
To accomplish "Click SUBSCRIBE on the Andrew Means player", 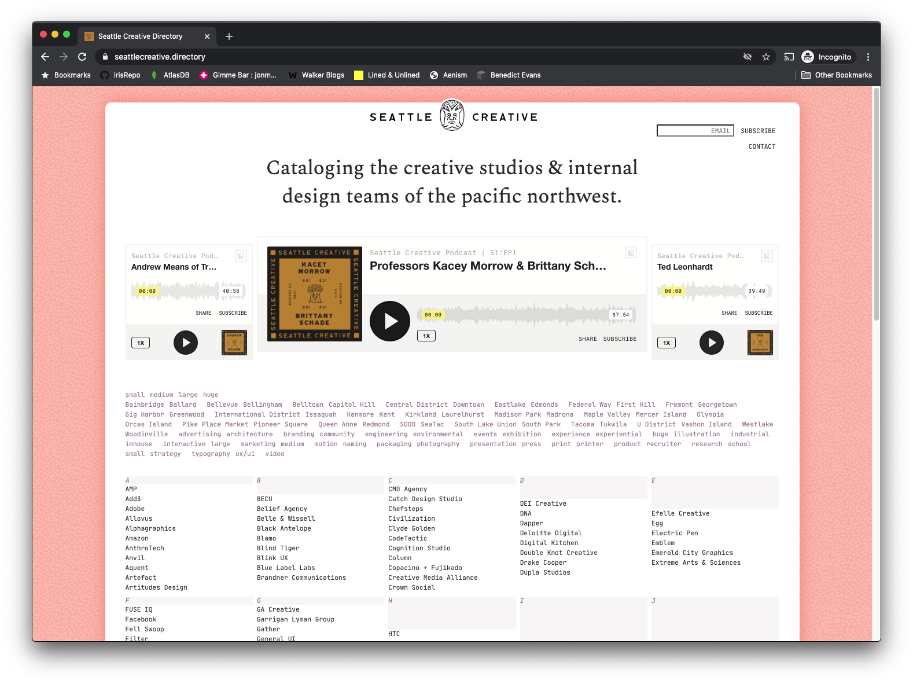I will point(233,313).
